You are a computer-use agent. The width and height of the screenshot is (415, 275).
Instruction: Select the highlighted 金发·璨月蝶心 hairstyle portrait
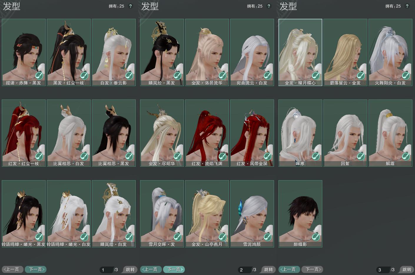pyautogui.click(x=300, y=52)
